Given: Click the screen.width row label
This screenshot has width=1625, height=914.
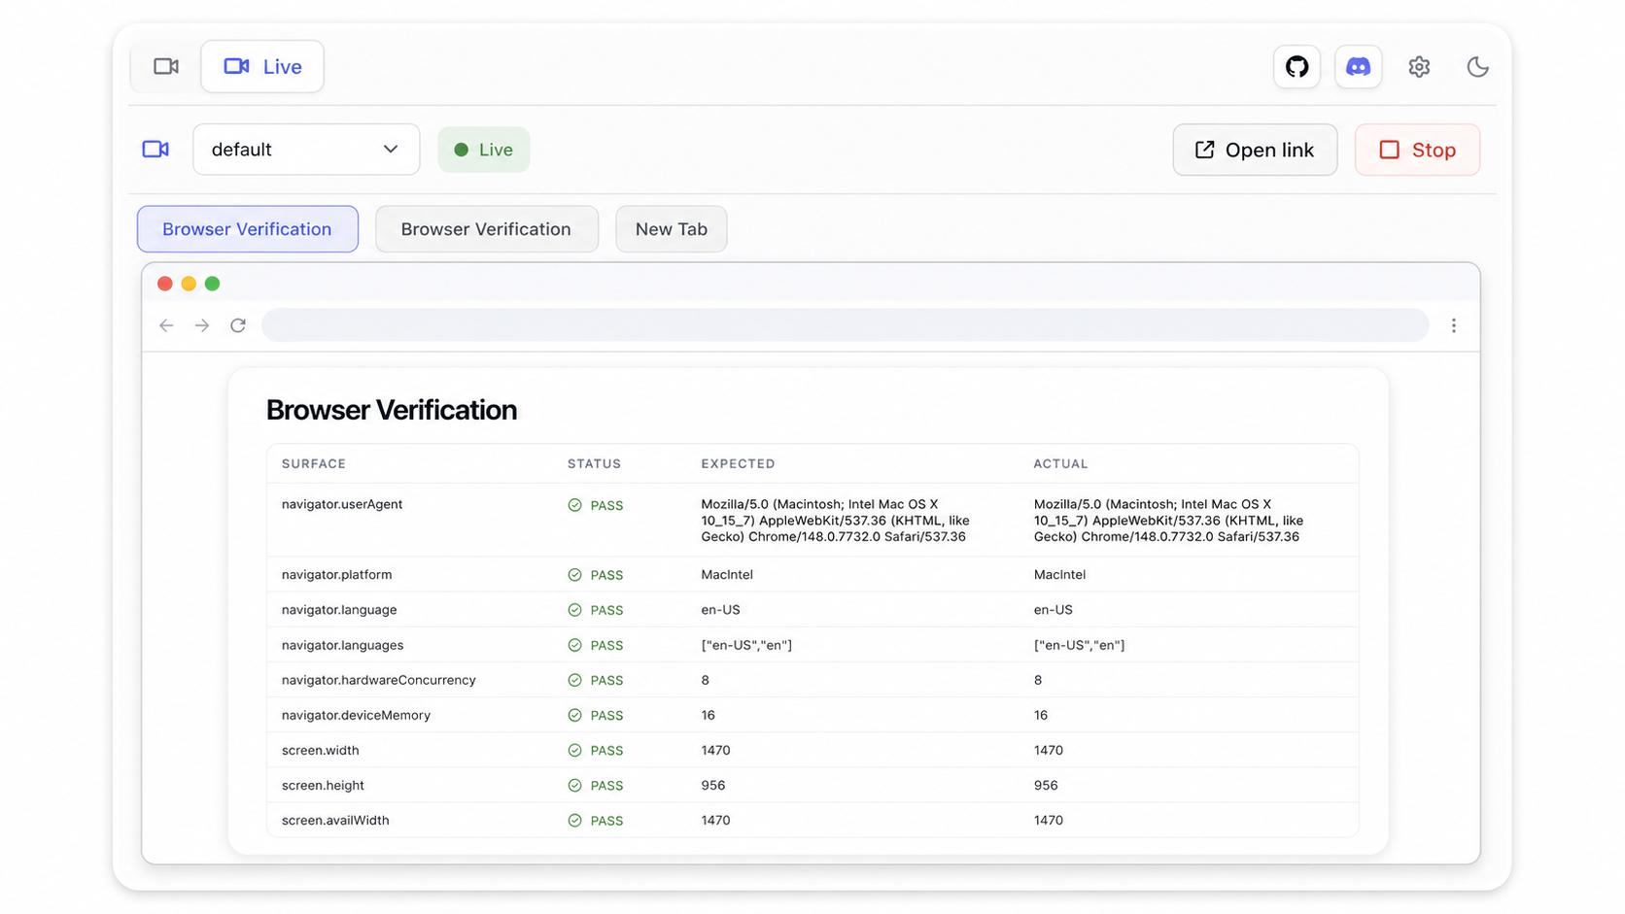Looking at the screenshot, I should (x=321, y=750).
